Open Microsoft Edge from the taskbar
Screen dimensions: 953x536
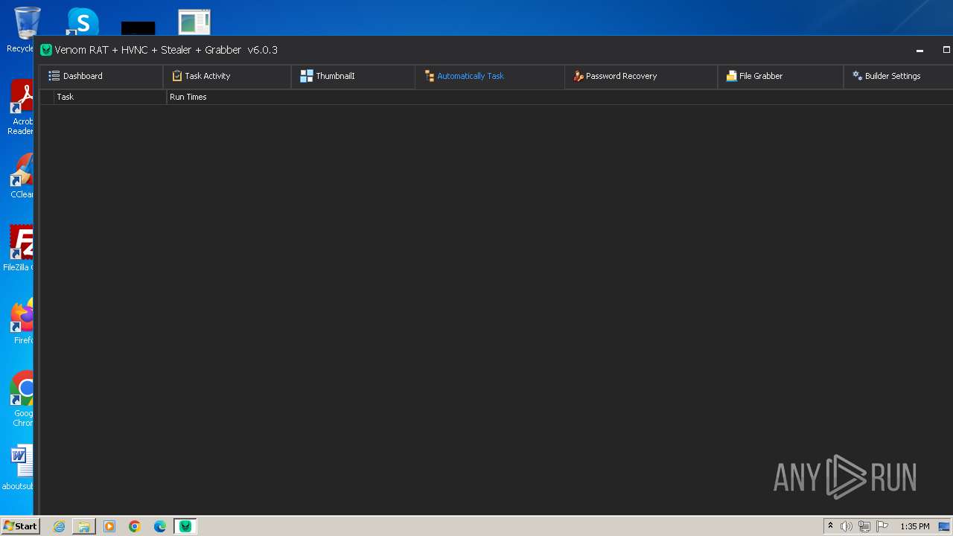tap(160, 526)
